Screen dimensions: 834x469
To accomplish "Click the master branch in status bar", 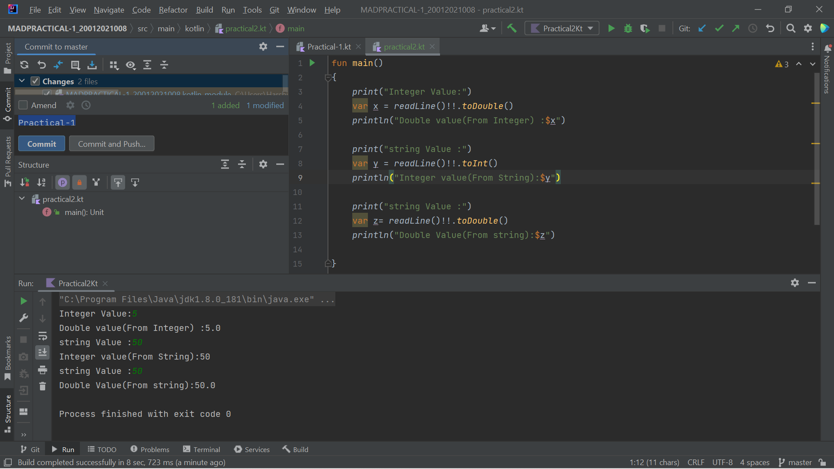I will tap(795, 462).
